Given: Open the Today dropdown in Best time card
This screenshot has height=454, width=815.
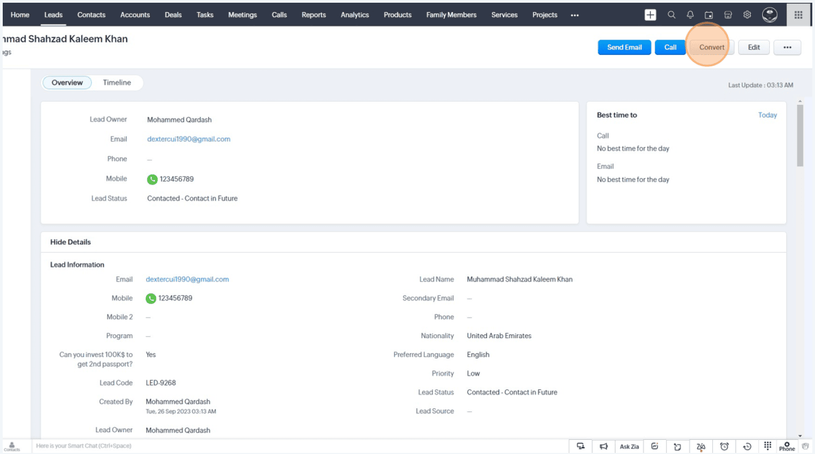Looking at the screenshot, I should click(x=767, y=115).
